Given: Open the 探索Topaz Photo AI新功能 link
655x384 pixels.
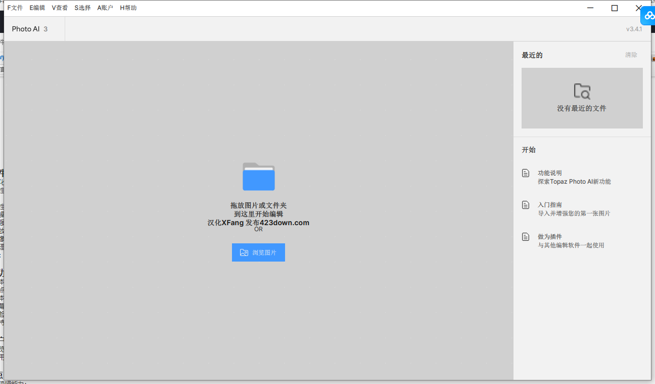Looking at the screenshot, I should click(574, 182).
